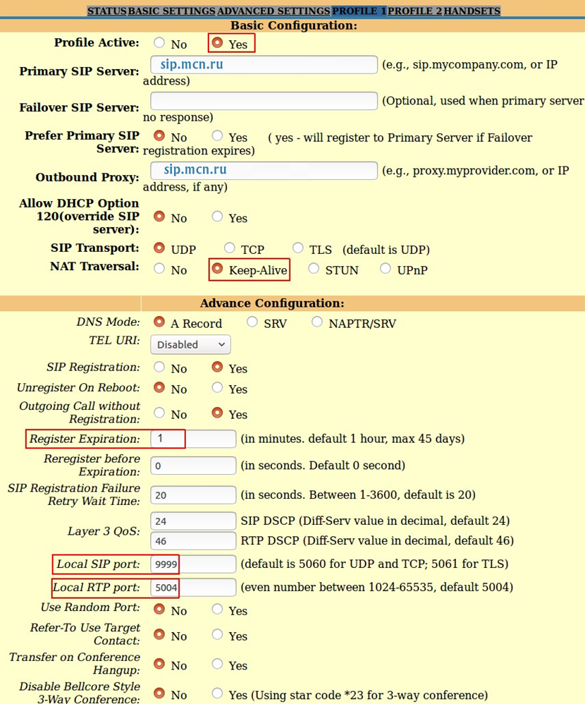Screen dimensions: 585x704
Task: Open the HANDSETS tab
Action: tap(472, 11)
